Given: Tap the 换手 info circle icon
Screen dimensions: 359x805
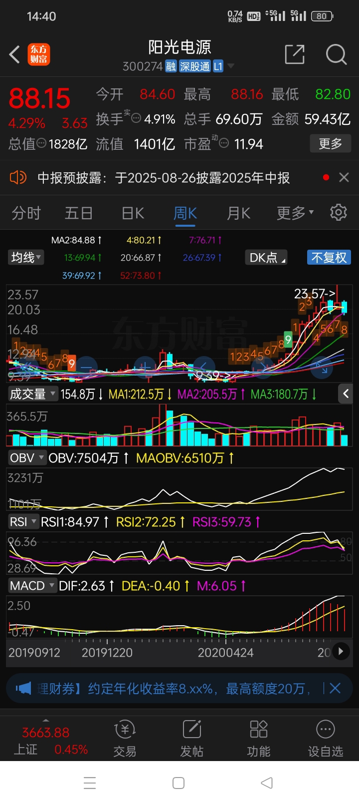Looking at the screenshot, I should point(136,119).
